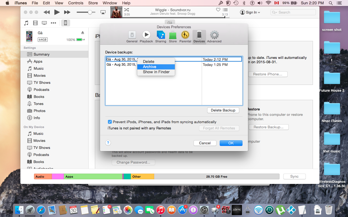Focus the iTunes Search field
Viewport: 348px width, 217px height.
(293, 12)
